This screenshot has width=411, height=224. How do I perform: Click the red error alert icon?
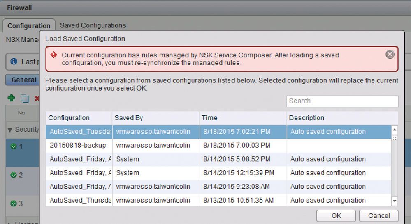(54, 55)
